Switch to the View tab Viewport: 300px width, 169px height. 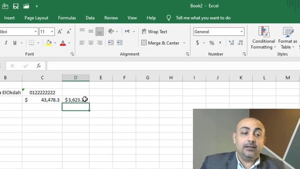(x=132, y=18)
